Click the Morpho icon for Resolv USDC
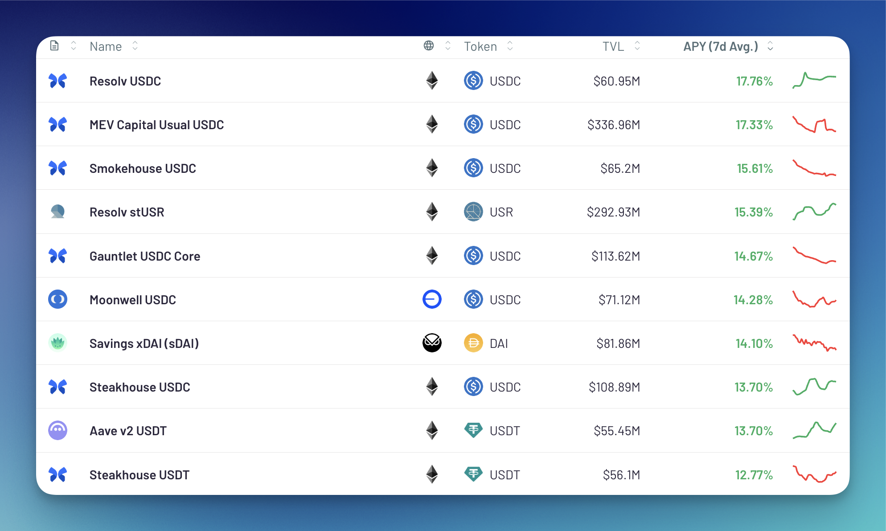This screenshot has height=531, width=886. click(58, 81)
